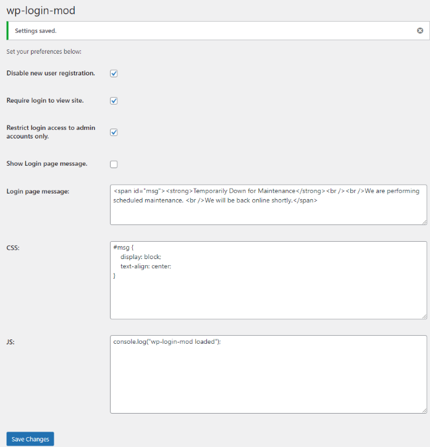430x447 pixels.
Task: Dismiss the Settings saved notice
Action: (x=420, y=30)
